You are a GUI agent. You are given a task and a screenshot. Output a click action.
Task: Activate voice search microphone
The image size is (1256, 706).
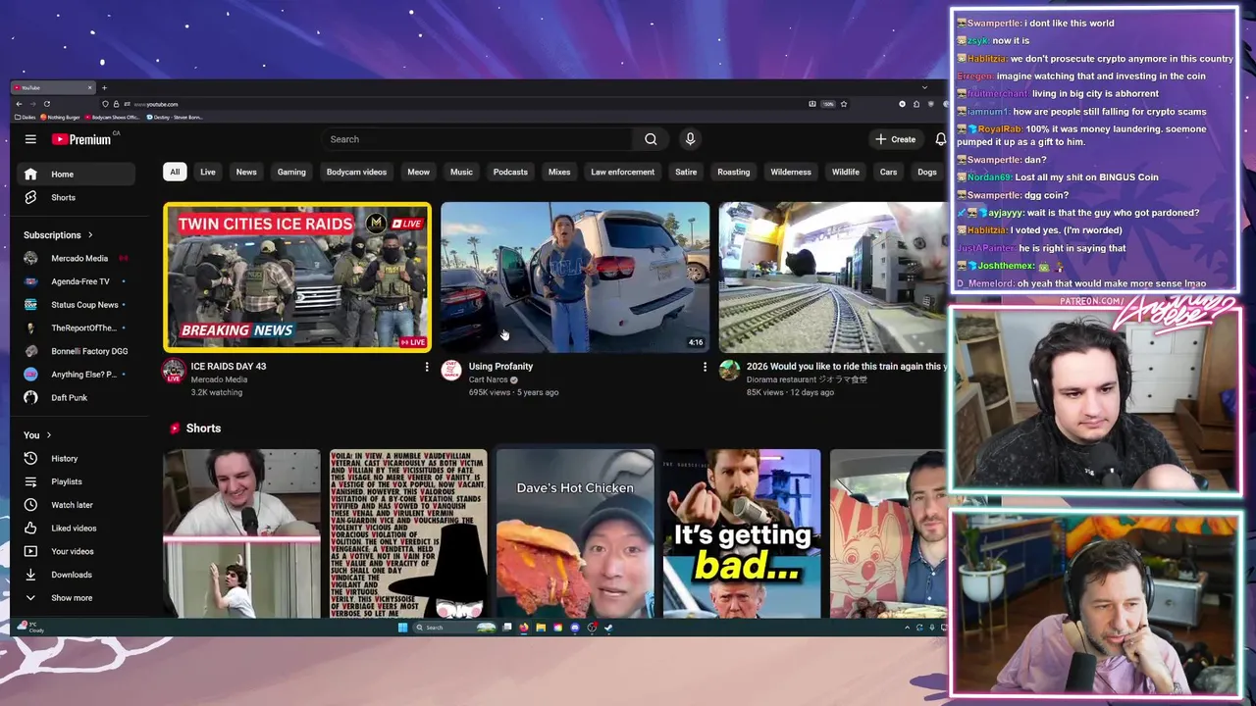pos(690,139)
